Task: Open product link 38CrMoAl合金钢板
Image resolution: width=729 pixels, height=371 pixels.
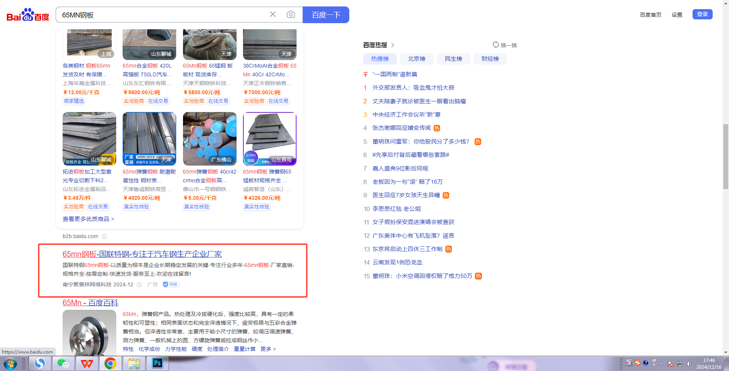Action: (x=270, y=70)
